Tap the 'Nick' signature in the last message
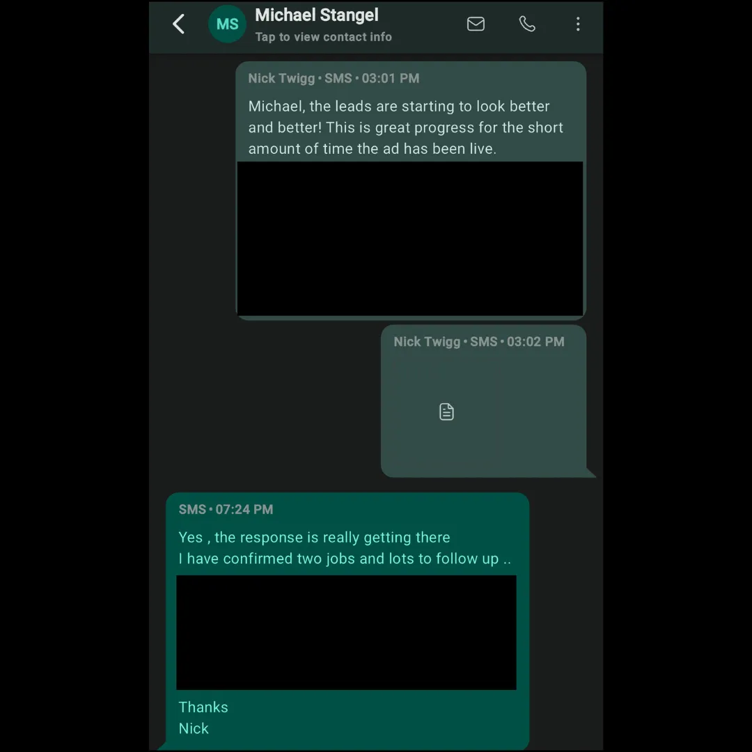Image resolution: width=752 pixels, height=752 pixels. coord(194,728)
